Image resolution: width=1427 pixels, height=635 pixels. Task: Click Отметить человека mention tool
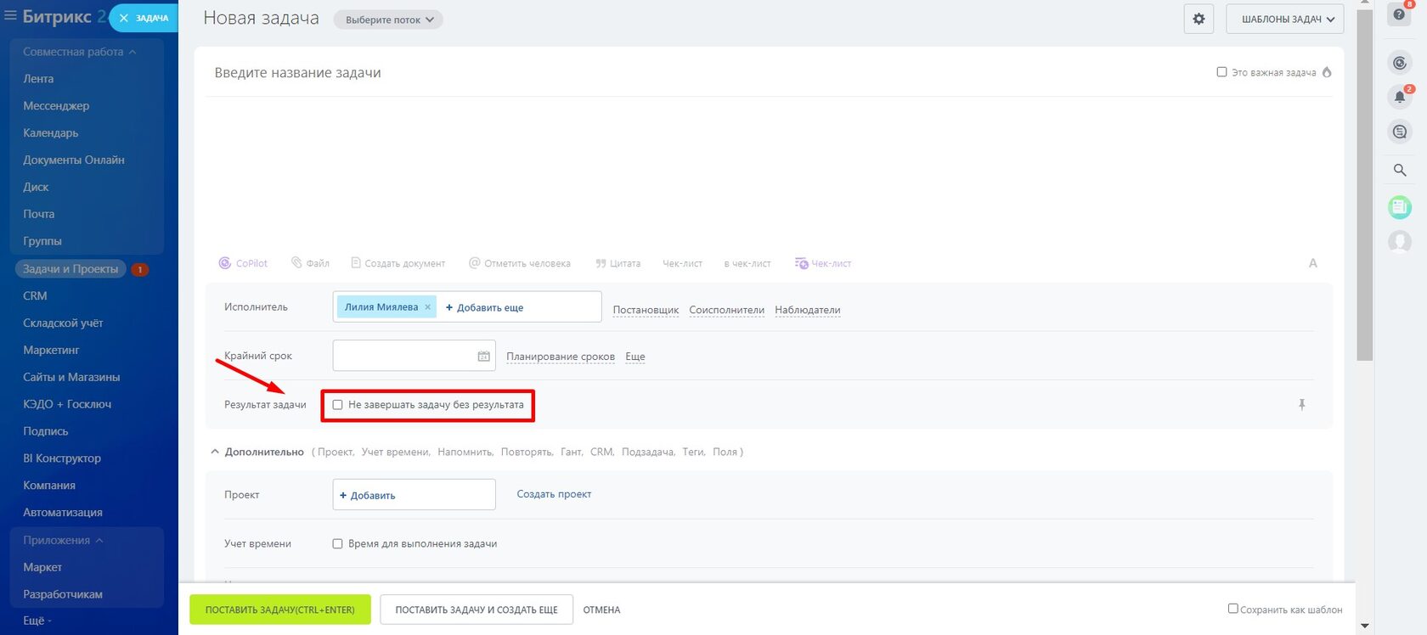[520, 263]
